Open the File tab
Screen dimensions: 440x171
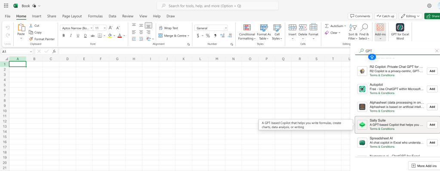[8, 16]
